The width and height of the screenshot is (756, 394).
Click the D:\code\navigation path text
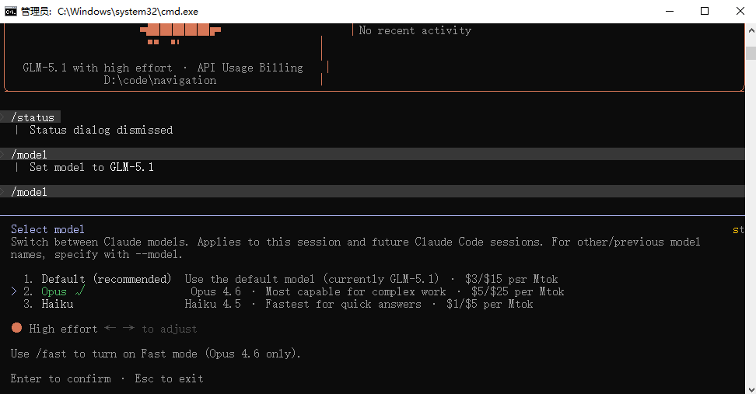point(160,80)
